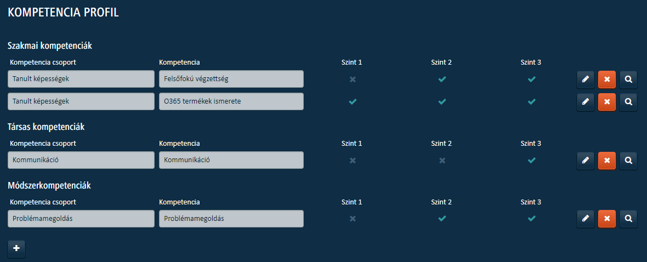Edit the Problémamegoldás competency row
The width and height of the screenshot is (647, 262).
pos(585,219)
